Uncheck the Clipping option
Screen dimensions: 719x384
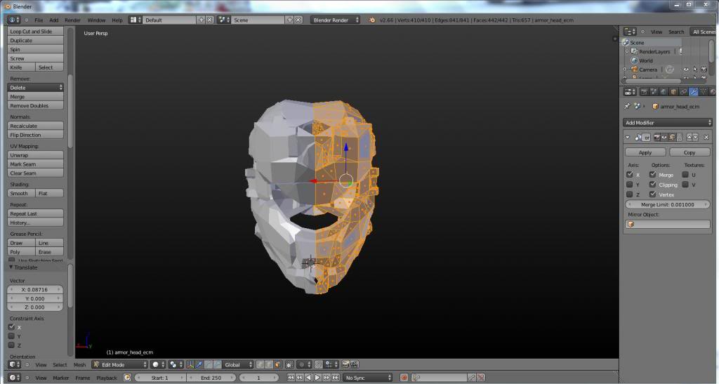pos(653,185)
